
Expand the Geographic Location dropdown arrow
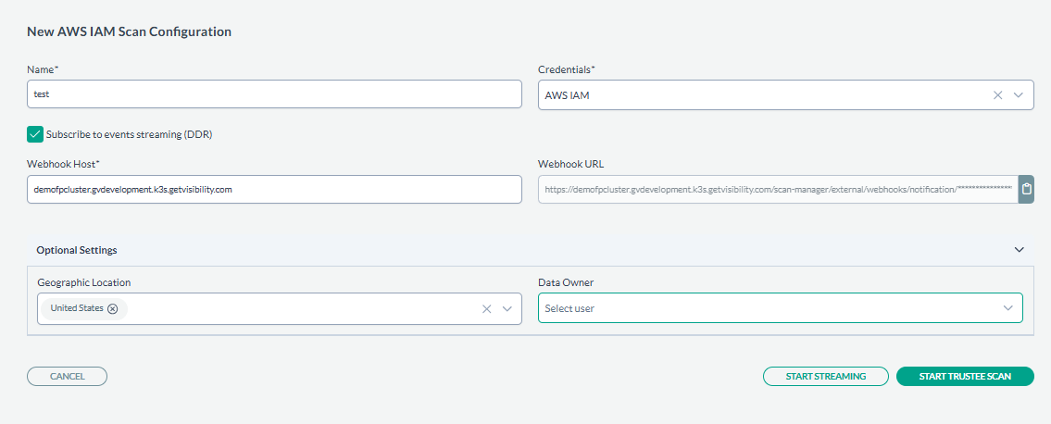click(x=507, y=309)
